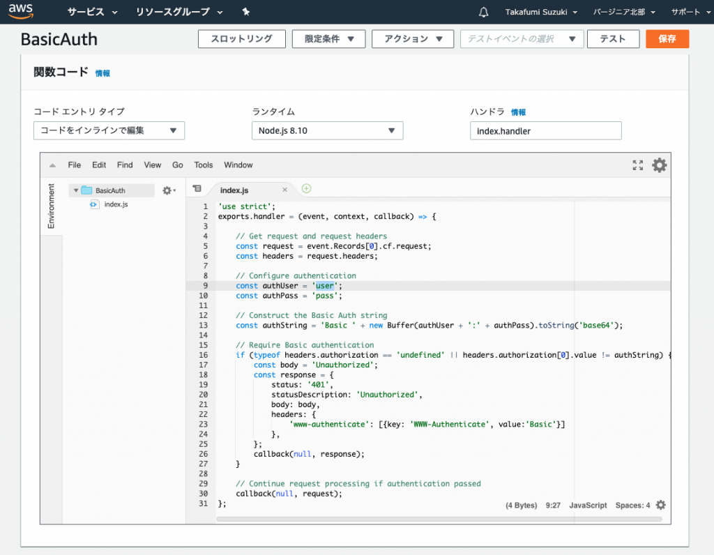Toggle editor fullscreen with the expand icon
The width and height of the screenshot is (714, 555).
tap(637, 165)
